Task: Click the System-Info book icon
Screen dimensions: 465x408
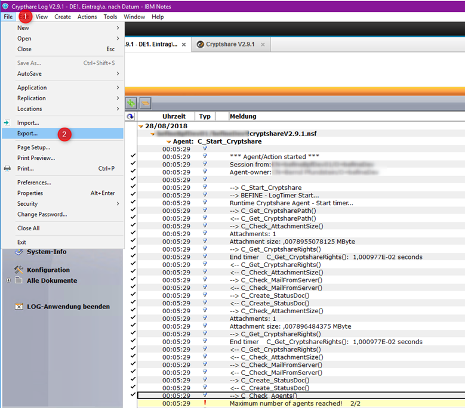Action: pyautogui.click(x=19, y=252)
